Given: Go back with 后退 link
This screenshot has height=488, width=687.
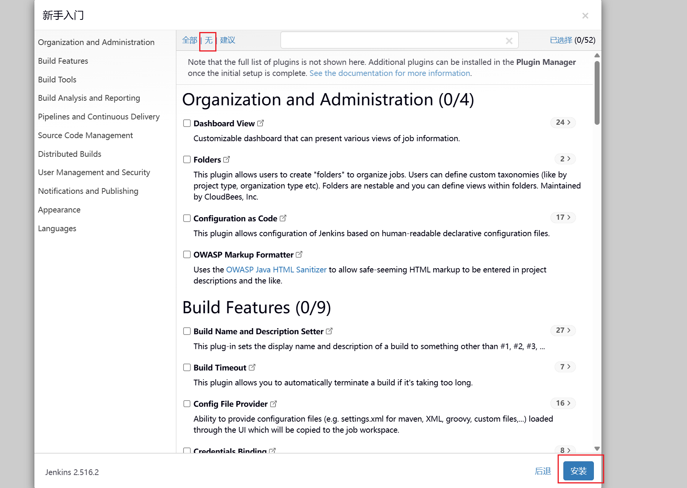Looking at the screenshot, I should [x=543, y=471].
